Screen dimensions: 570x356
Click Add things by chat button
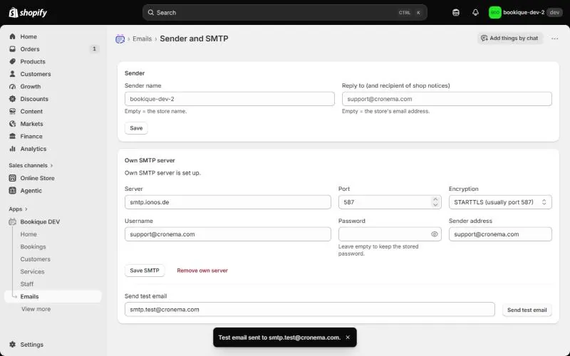509,38
